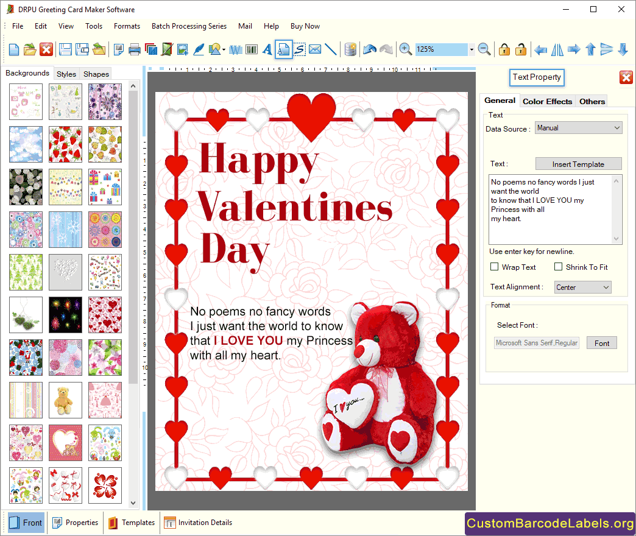The image size is (636, 536).
Task: Open the Buy Now menu
Action: click(x=305, y=26)
